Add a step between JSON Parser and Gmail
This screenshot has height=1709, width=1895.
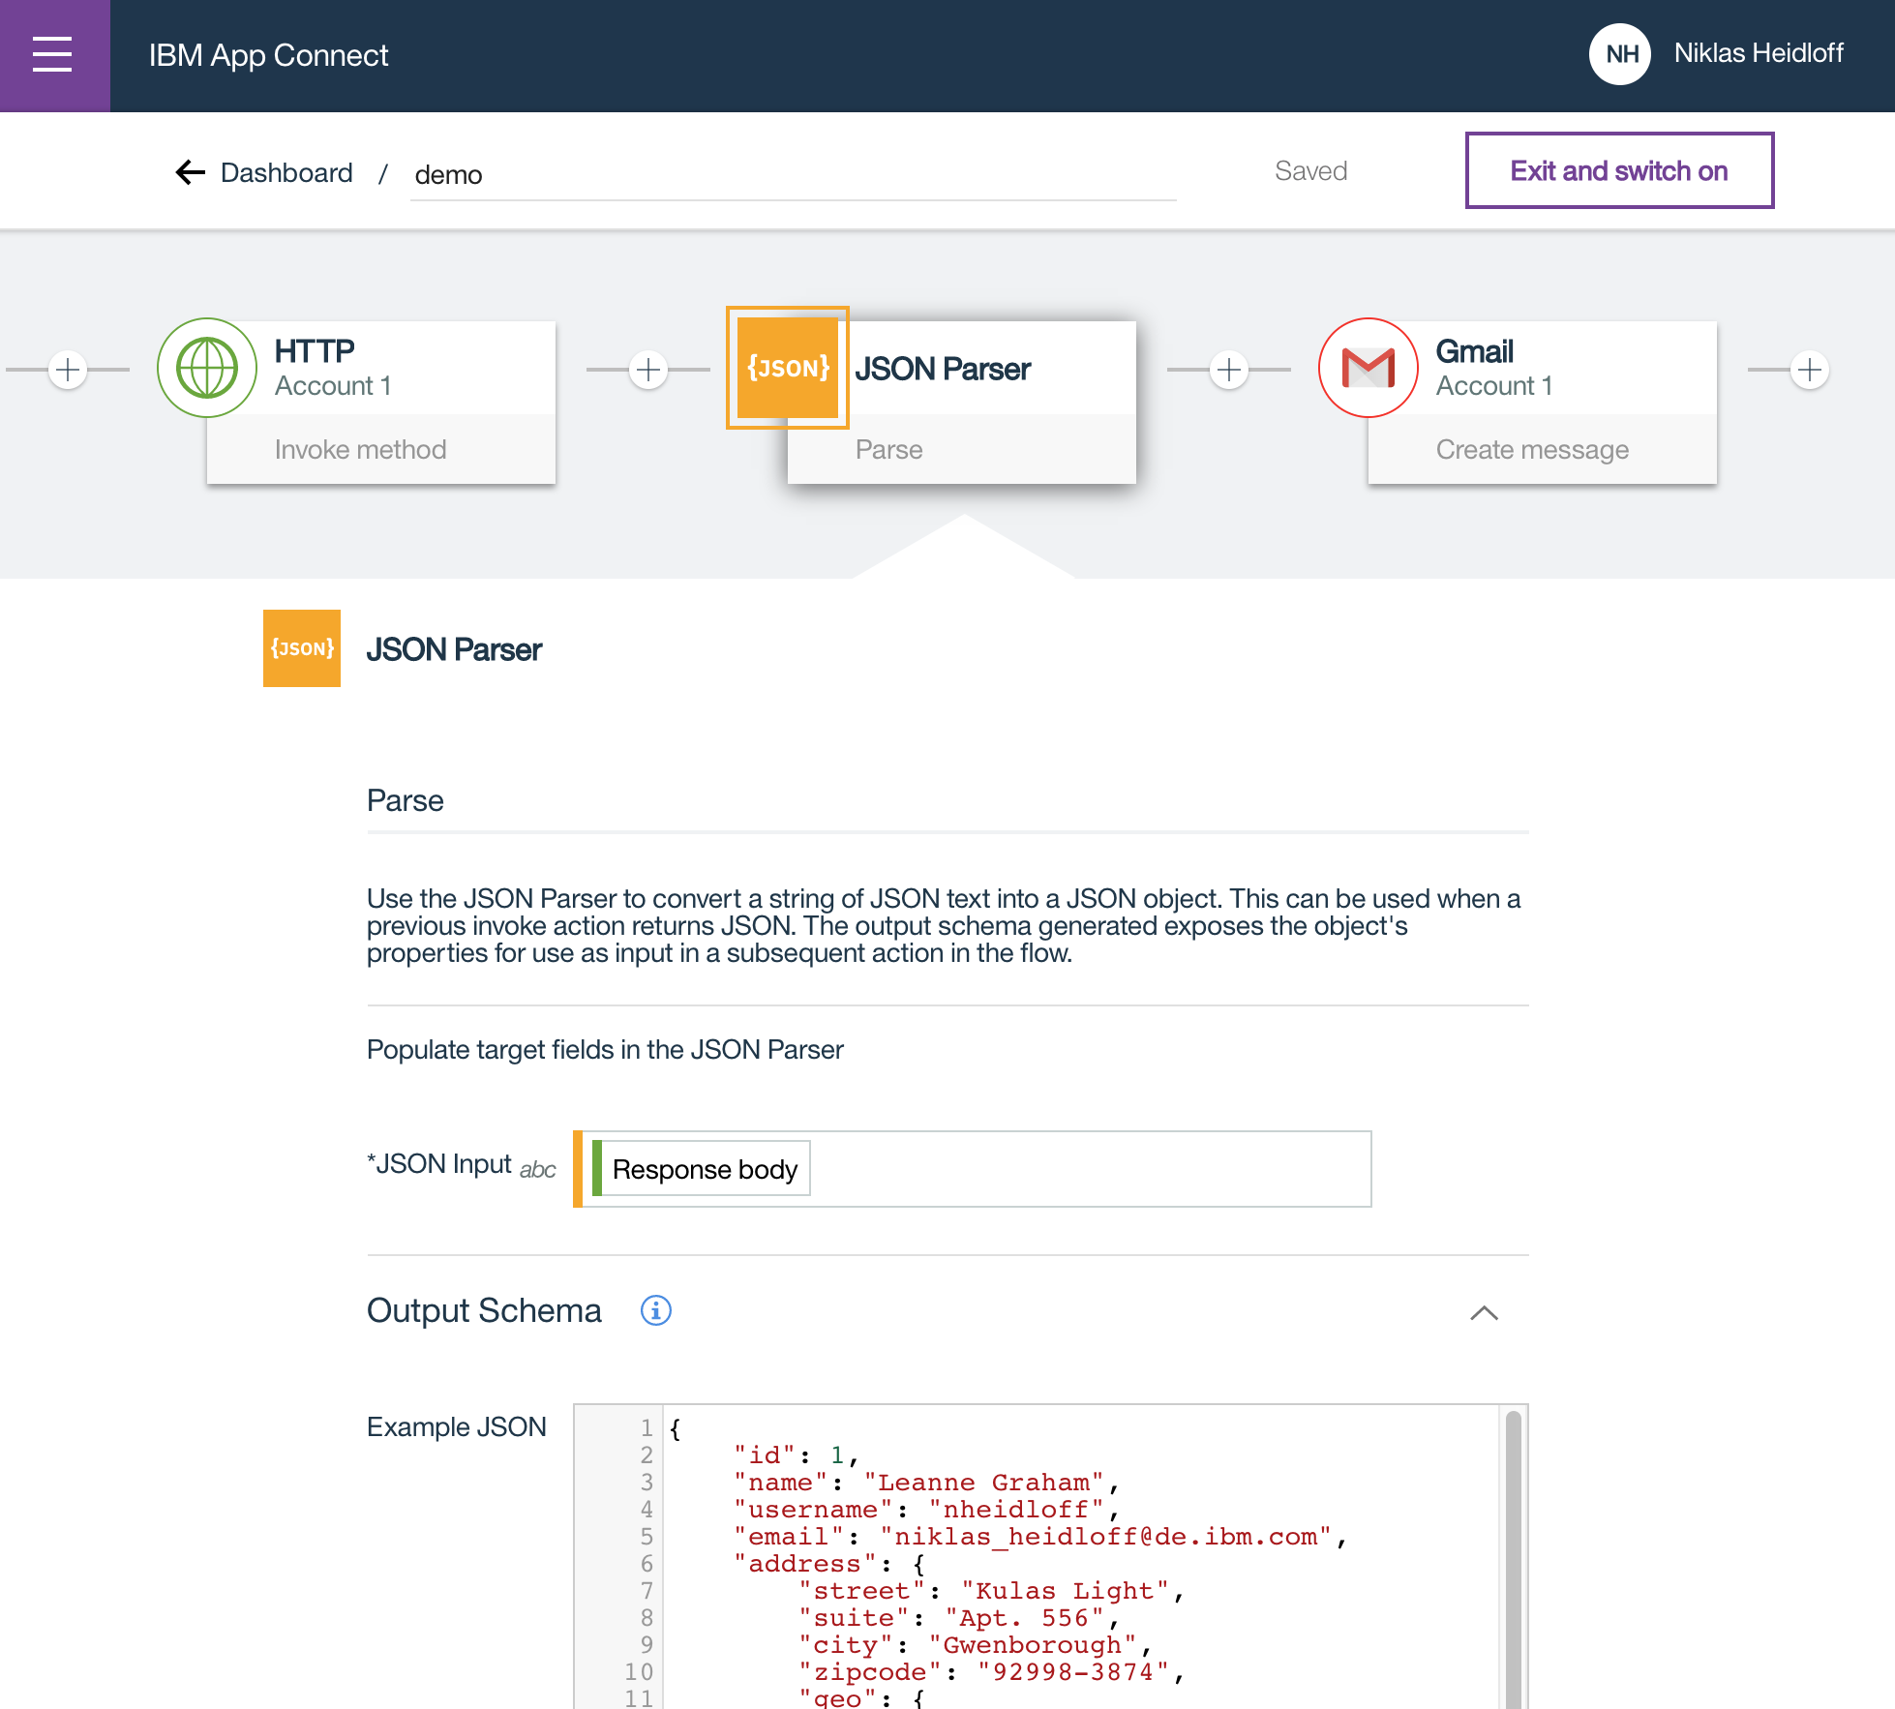pyautogui.click(x=1229, y=370)
